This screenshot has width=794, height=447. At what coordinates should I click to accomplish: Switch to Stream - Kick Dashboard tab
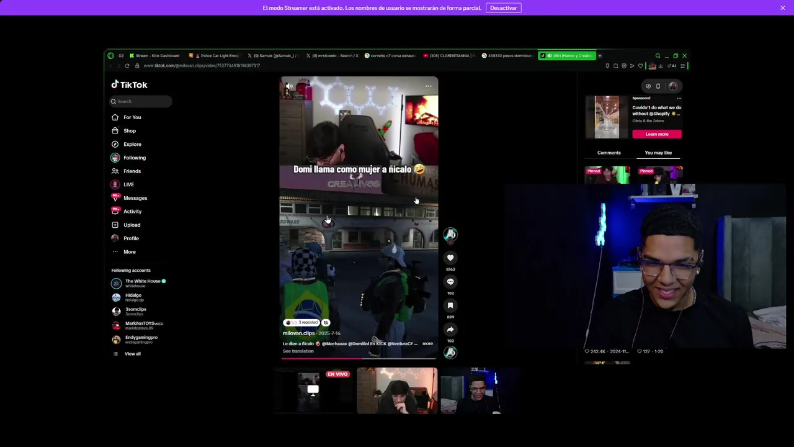pyautogui.click(x=155, y=56)
